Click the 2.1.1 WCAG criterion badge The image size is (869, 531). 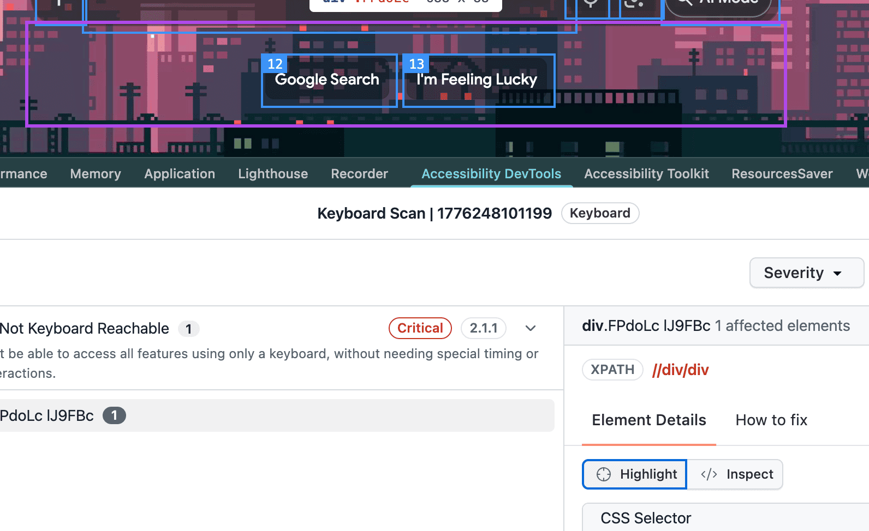(484, 328)
